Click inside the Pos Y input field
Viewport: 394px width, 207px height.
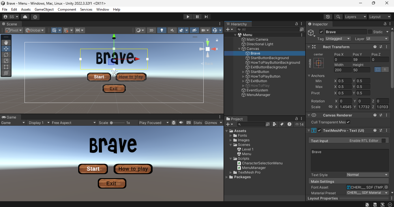362,59
